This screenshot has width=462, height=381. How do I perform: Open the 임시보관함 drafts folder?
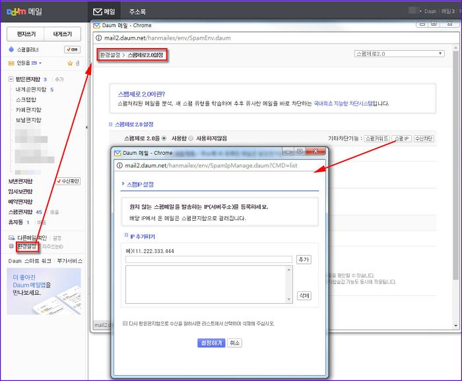(x=20, y=192)
